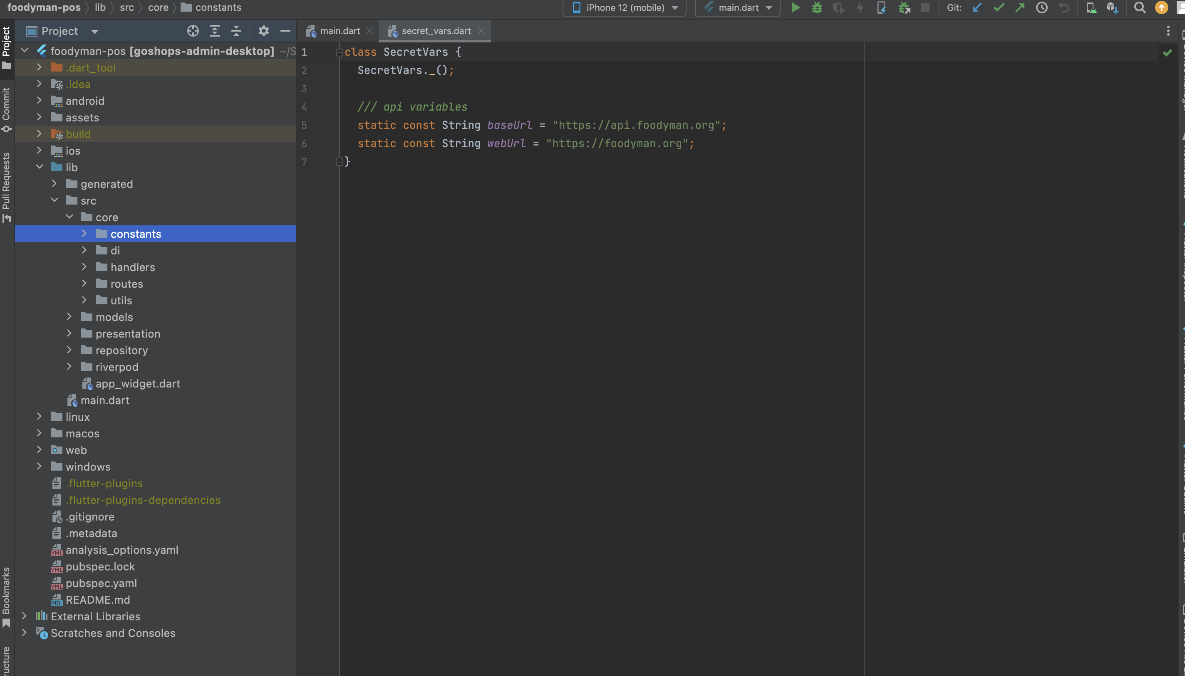Click the "https://foodyman.org" string

click(616, 143)
